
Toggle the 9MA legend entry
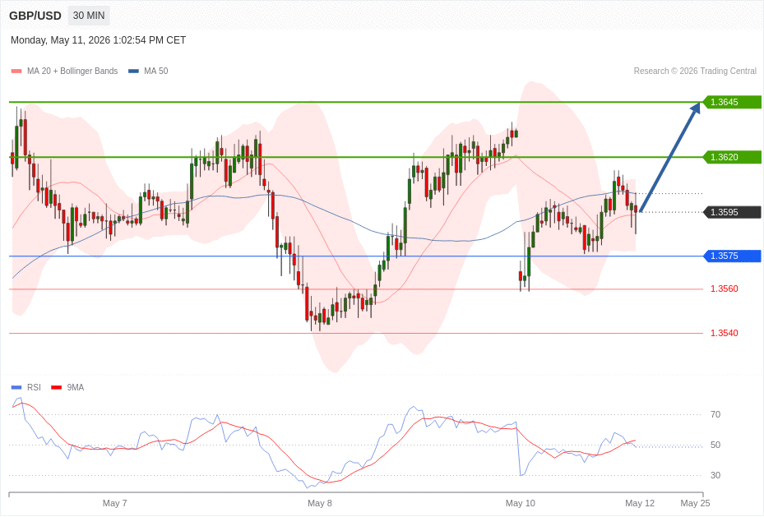(x=67, y=387)
